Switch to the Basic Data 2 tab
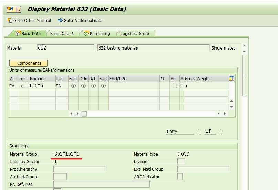Image resolution: width=278 pixels, height=190 pixels. tap(62, 33)
